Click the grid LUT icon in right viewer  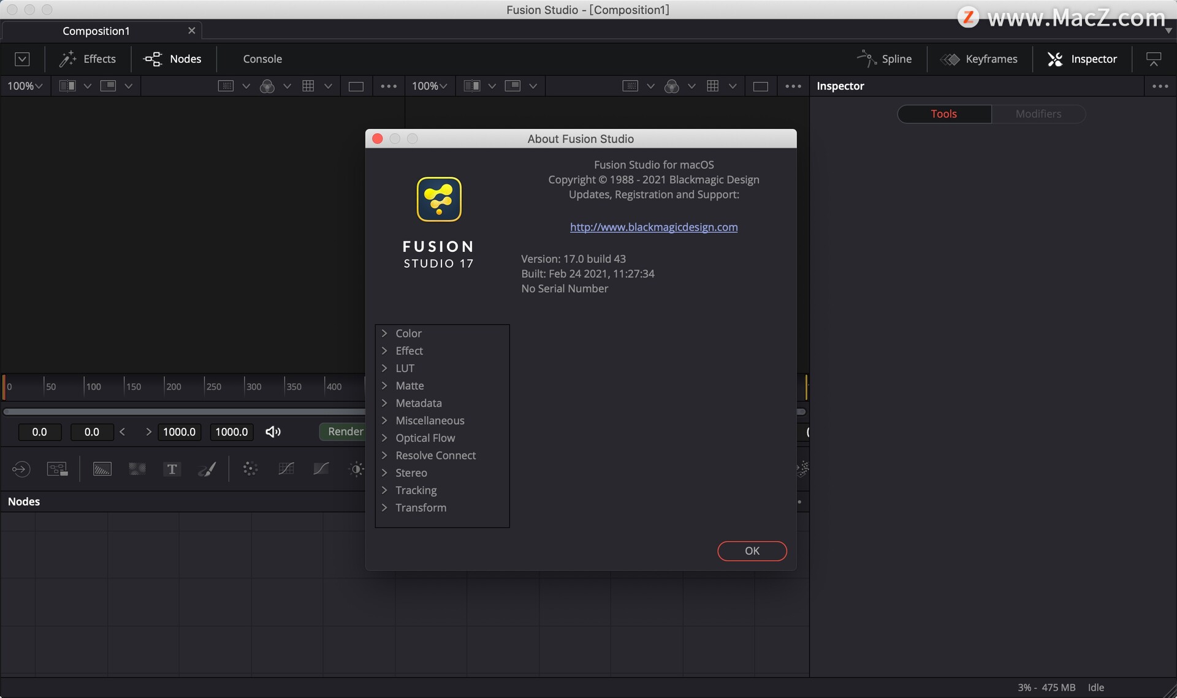coord(712,86)
